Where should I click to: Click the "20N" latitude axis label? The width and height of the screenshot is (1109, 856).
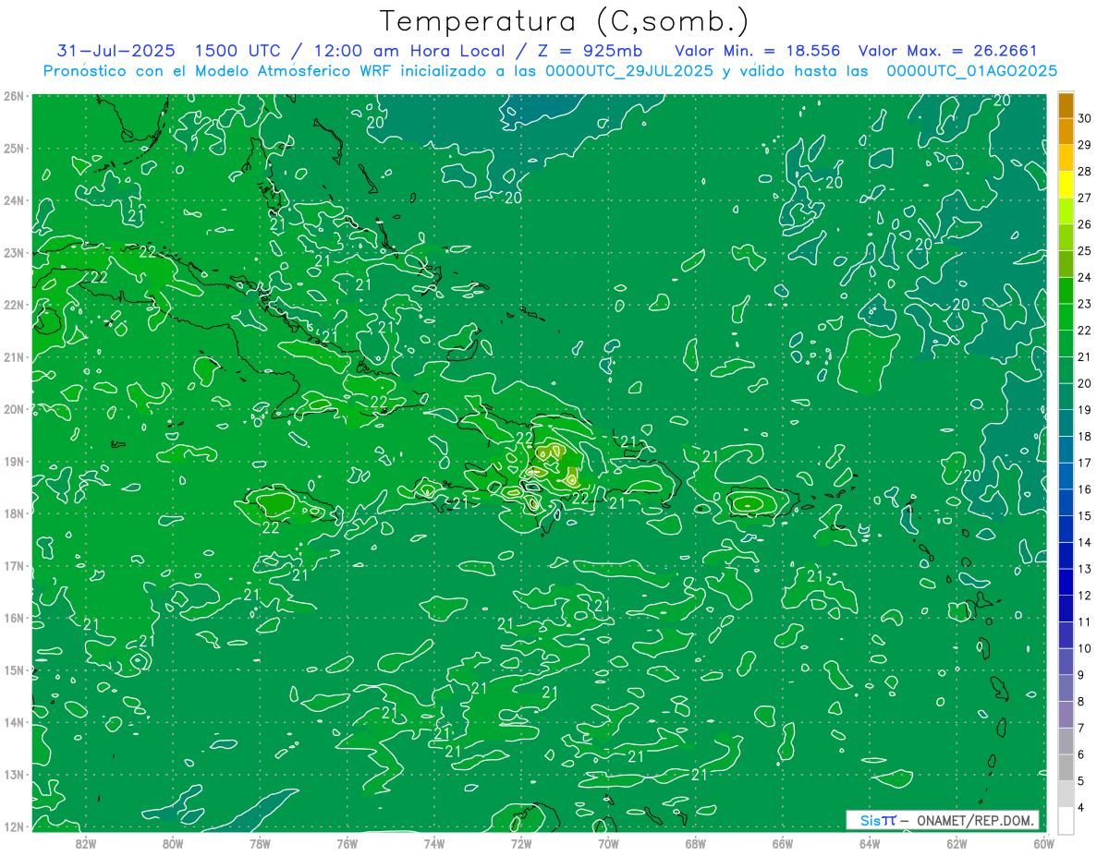14,409
